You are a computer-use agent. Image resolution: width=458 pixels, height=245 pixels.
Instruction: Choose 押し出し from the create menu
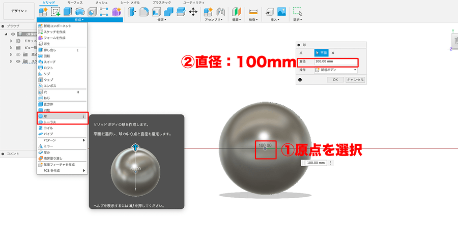pyautogui.click(x=62, y=50)
